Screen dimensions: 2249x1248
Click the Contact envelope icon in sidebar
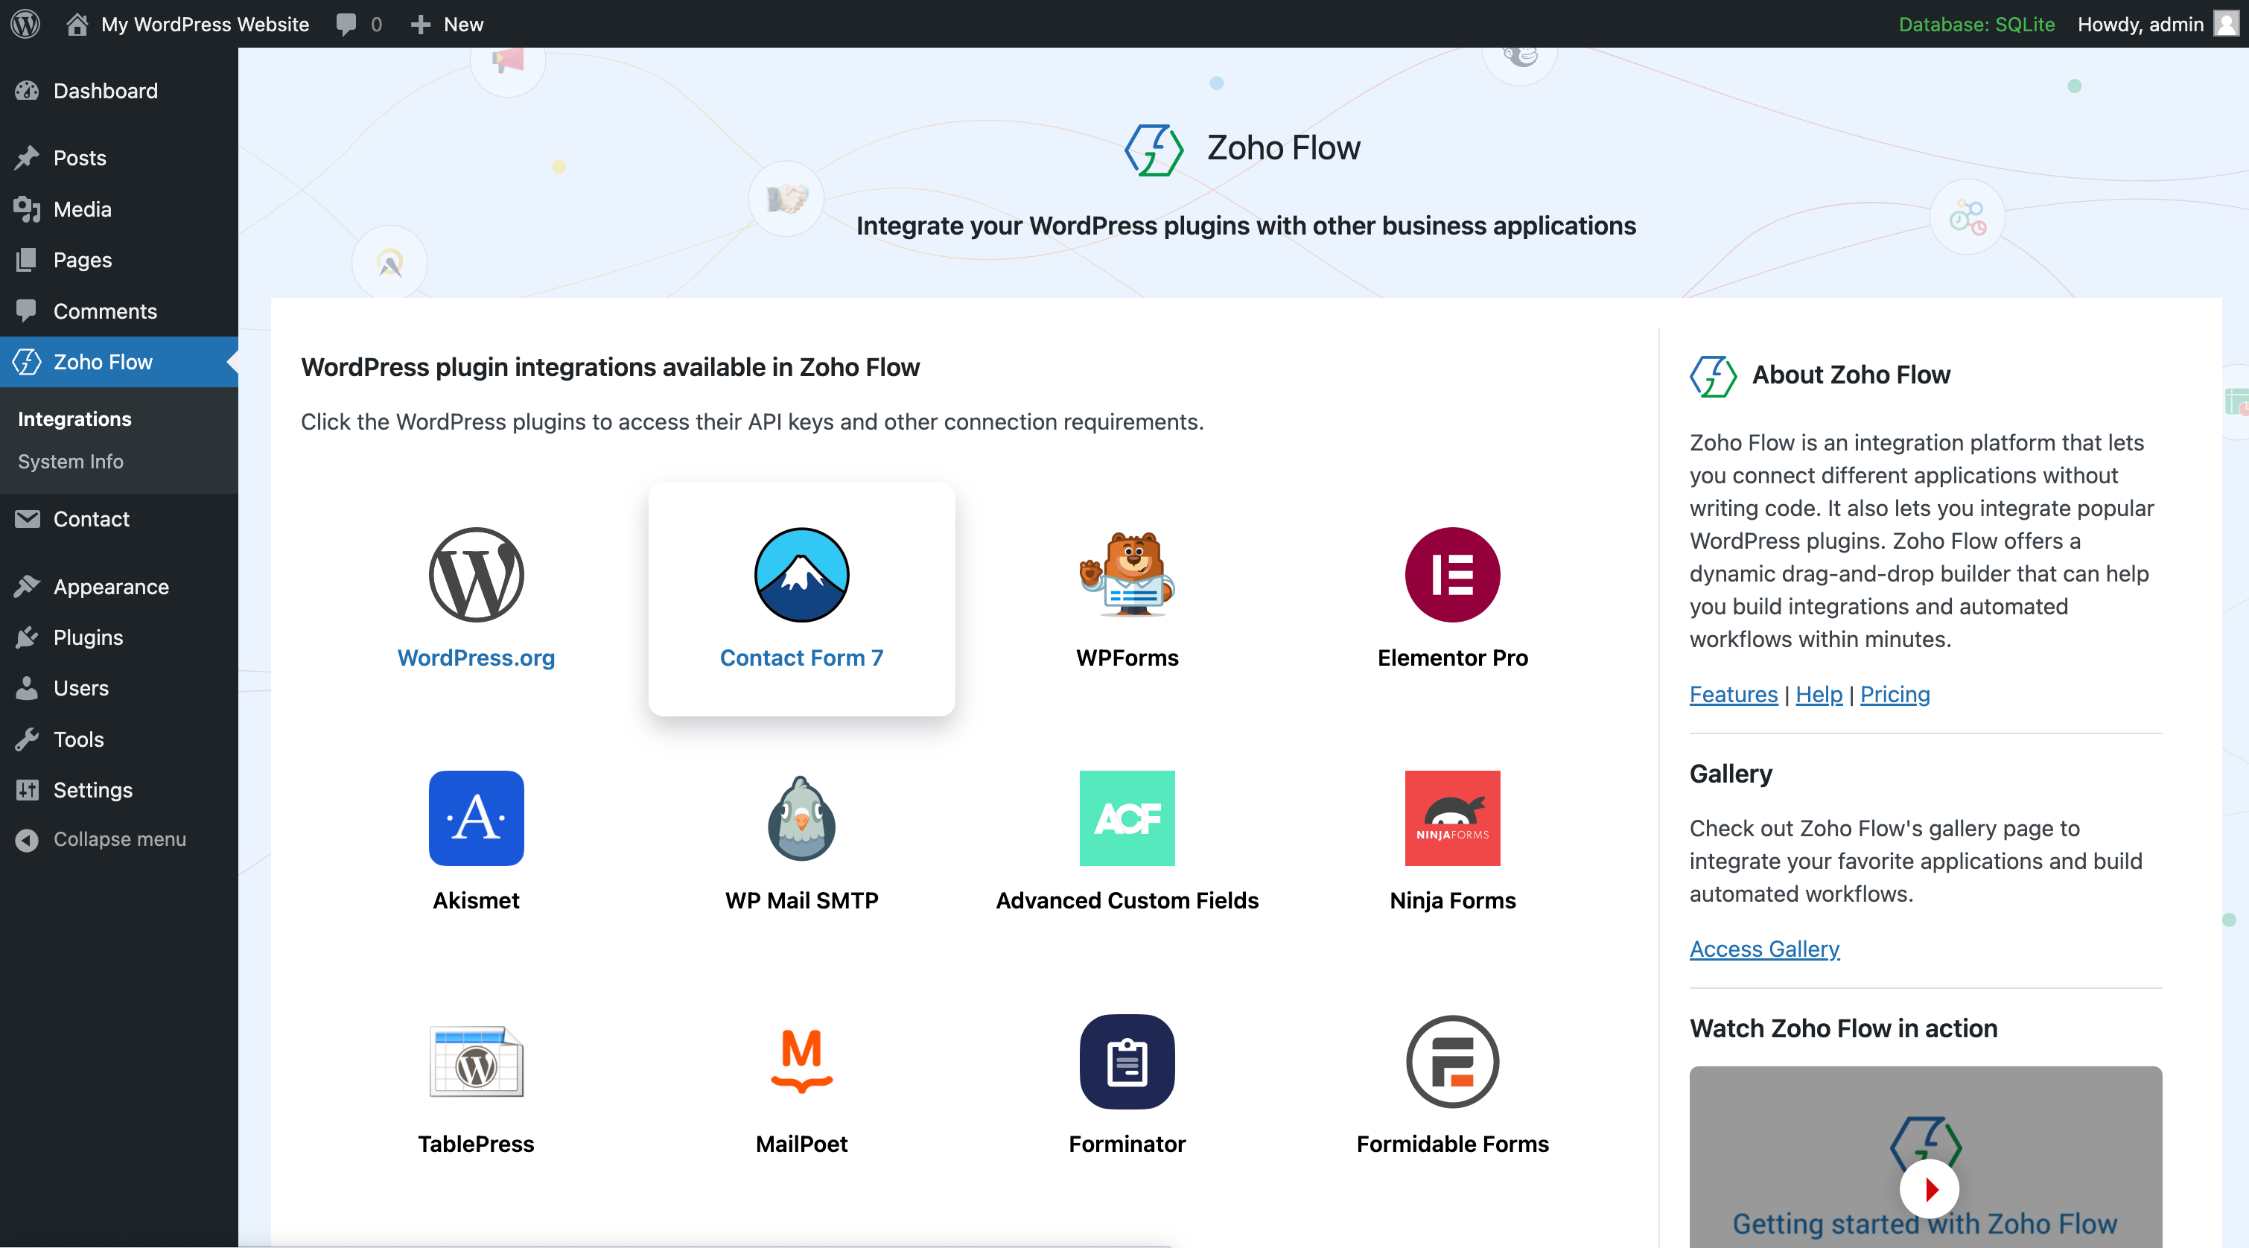pos(27,519)
